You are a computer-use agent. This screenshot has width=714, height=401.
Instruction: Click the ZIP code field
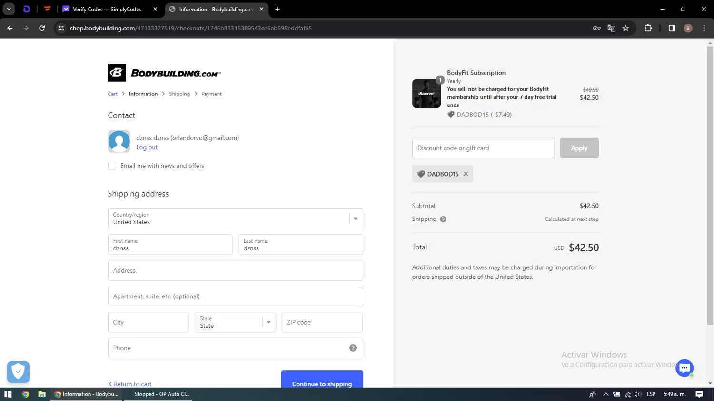(x=322, y=322)
